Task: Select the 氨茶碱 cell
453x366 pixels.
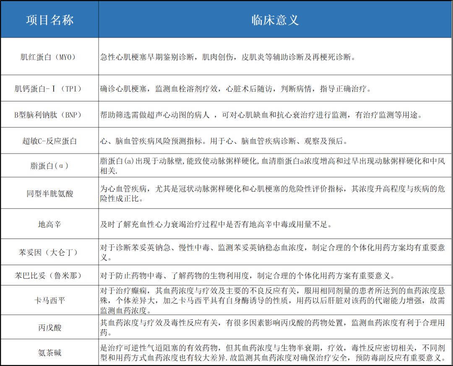Action: pos(49,353)
